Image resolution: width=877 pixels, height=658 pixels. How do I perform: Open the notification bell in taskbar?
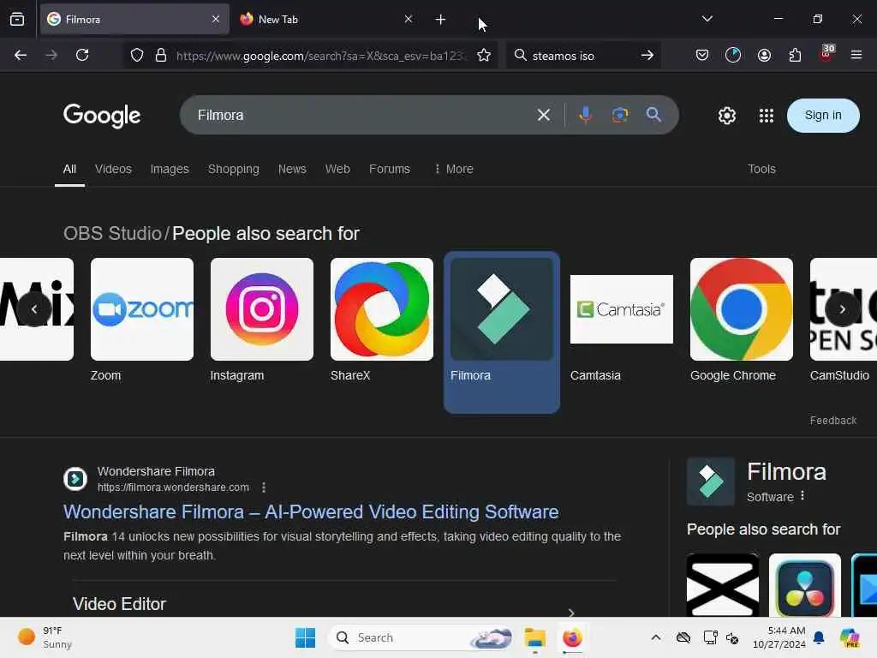click(x=819, y=637)
